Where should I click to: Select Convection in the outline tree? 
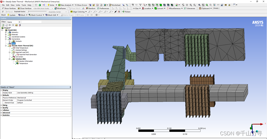[19, 57]
